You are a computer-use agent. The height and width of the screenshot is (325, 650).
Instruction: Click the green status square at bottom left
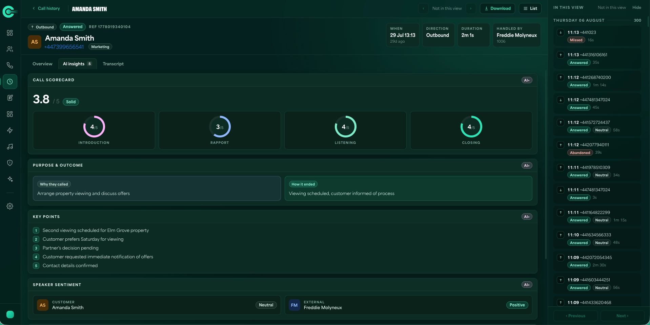point(10,315)
